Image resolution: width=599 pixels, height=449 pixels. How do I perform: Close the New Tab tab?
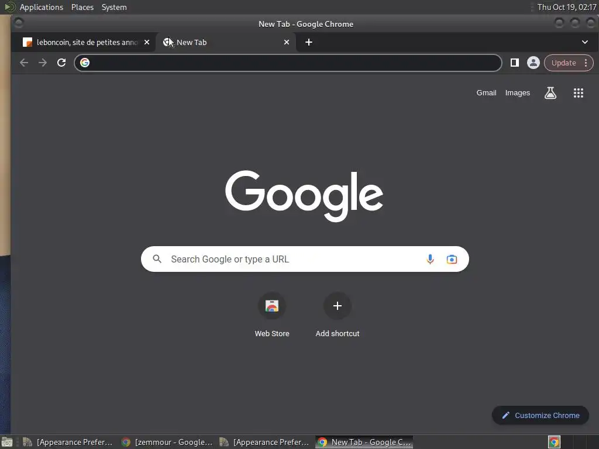click(287, 42)
